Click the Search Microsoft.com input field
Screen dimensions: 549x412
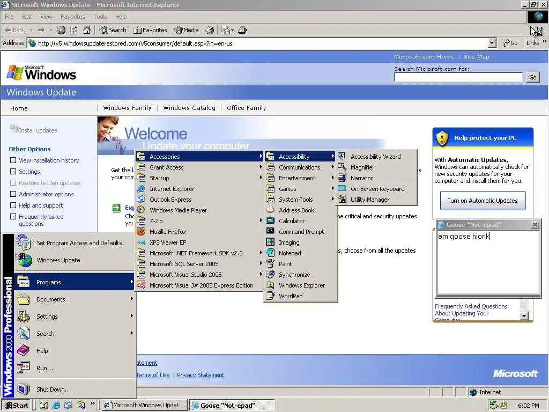click(458, 77)
